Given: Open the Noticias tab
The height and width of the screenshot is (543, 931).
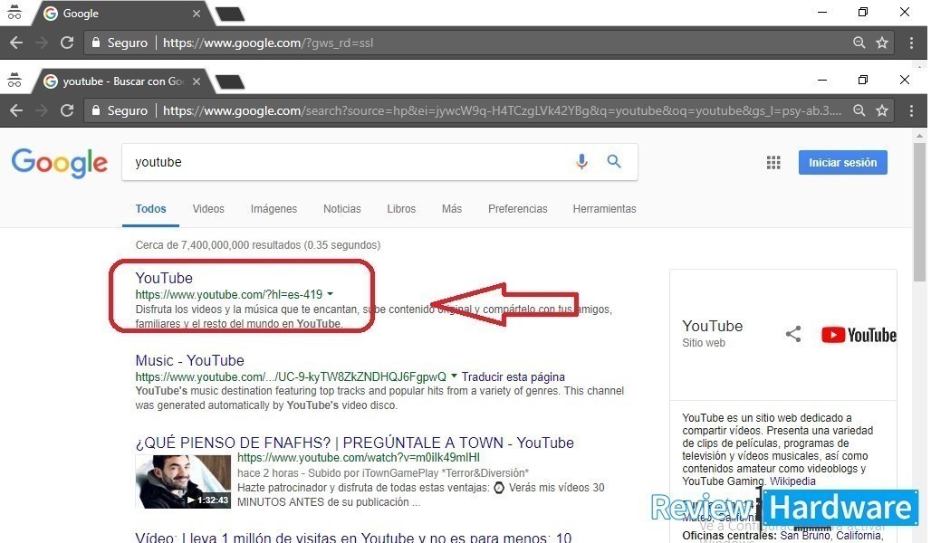Looking at the screenshot, I should (x=342, y=209).
